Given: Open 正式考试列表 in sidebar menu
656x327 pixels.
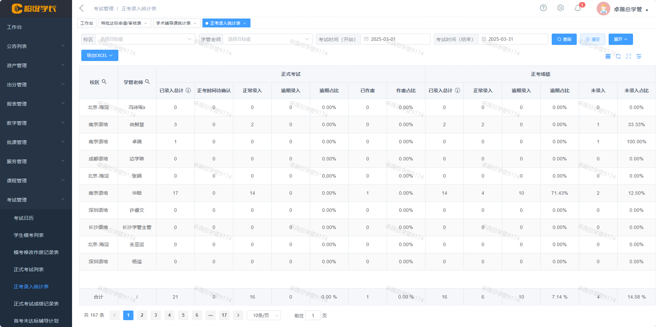Looking at the screenshot, I should pyautogui.click(x=29, y=269).
